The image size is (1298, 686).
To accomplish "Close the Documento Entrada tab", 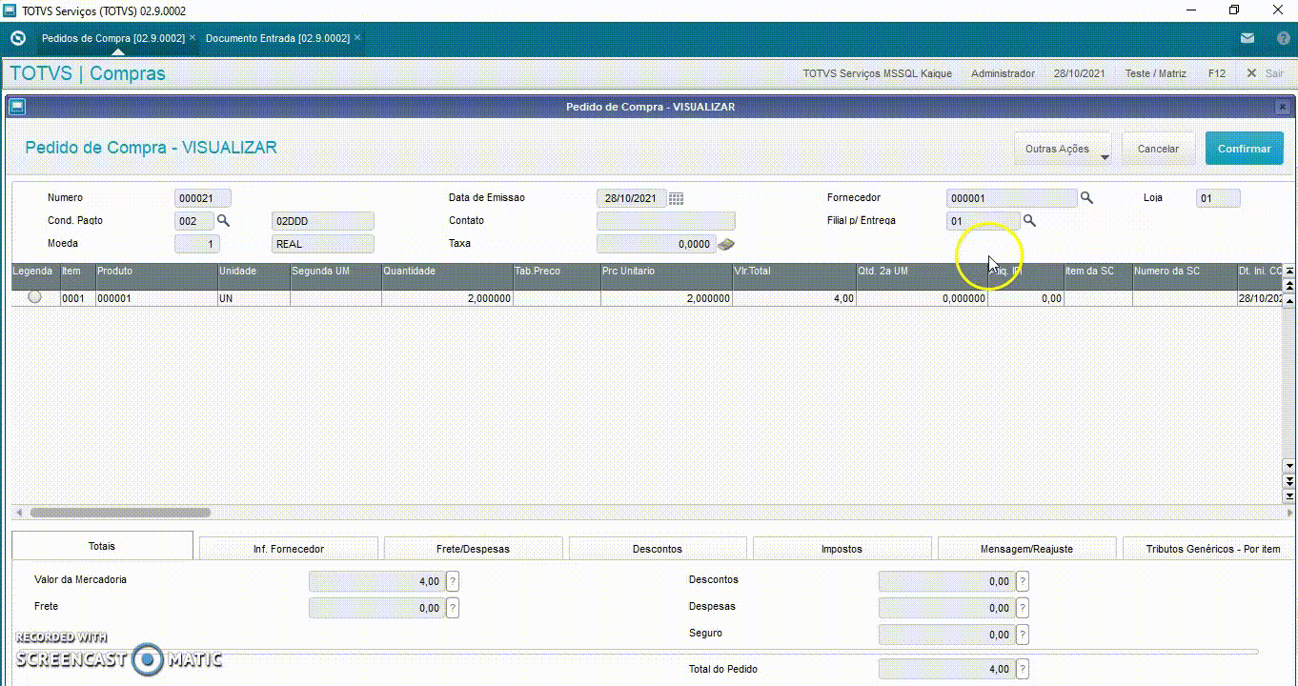I will pyautogui.click(x=357, y=38).
